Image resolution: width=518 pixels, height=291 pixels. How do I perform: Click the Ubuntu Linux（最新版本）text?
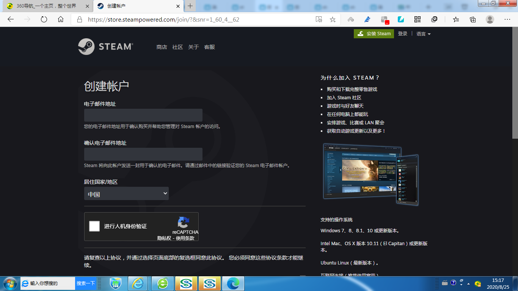click(350, 263)
